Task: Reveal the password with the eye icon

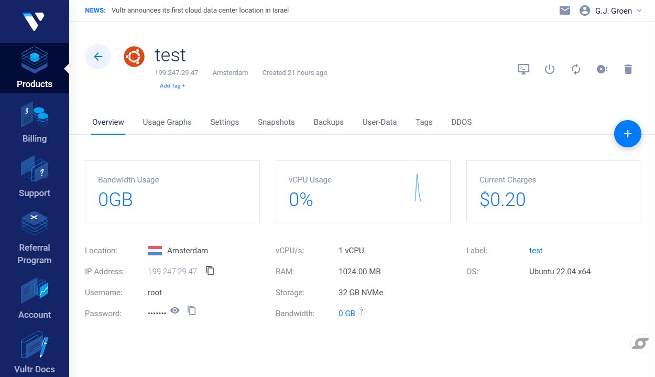Action: (175, 310)
